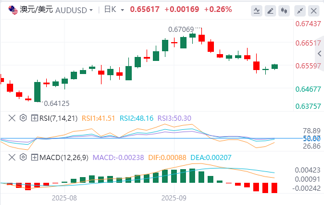Image resolution: width=324 pixels, height=205 pixels.
Task: Open AUDUSD symbol dropdown arrow
Action: point(91,10)
